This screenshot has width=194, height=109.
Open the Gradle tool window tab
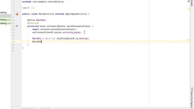coord(192,3)
